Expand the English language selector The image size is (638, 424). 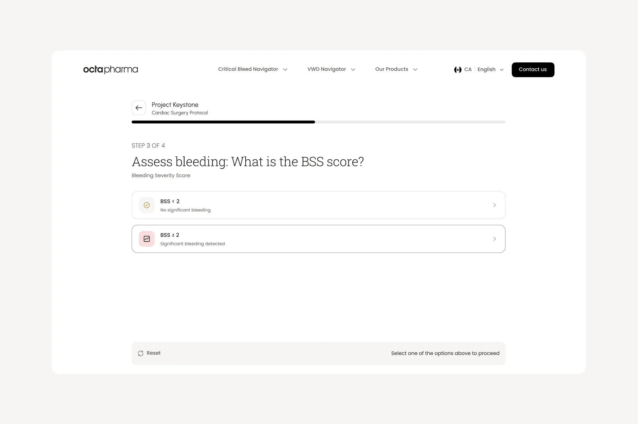[490, 70]
